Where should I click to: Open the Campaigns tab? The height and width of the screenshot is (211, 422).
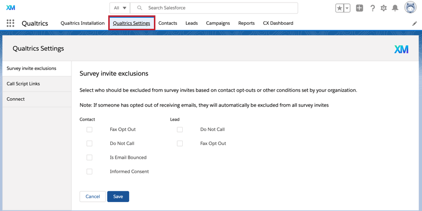tap(218, 23)
